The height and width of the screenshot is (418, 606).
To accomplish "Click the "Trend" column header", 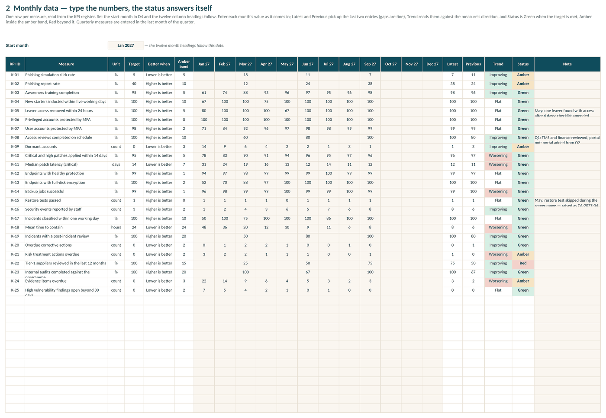I will pyautogui.click(x=498, y=64).
